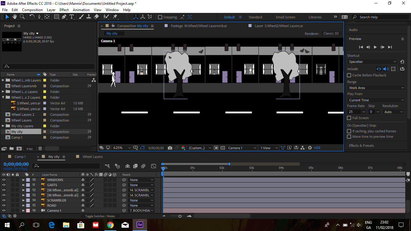Screen dimensions: 411x231
Task: Select the Roto Brush tool
Action: point(105,17)
